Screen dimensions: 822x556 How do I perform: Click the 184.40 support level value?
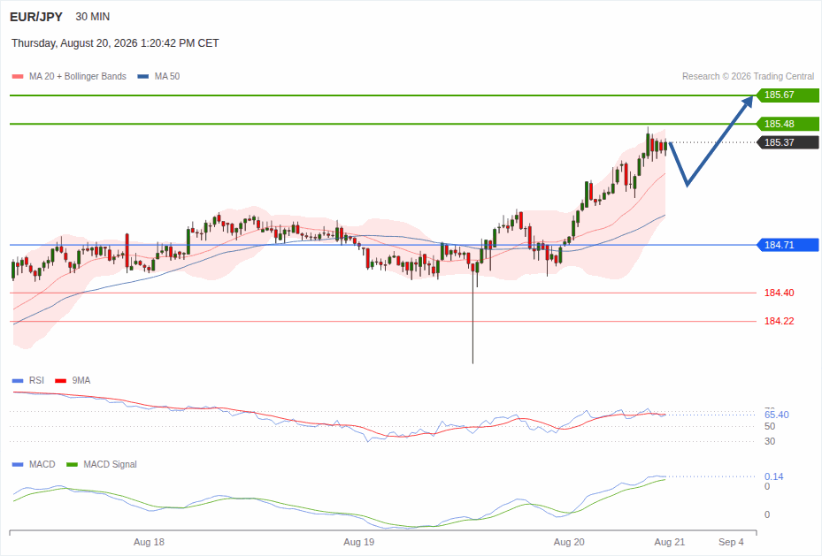click(779, 293)
